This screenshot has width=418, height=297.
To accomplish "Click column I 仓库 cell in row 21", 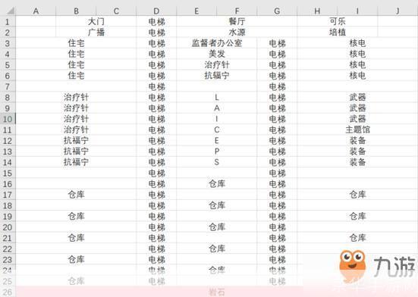I will 357,238.
